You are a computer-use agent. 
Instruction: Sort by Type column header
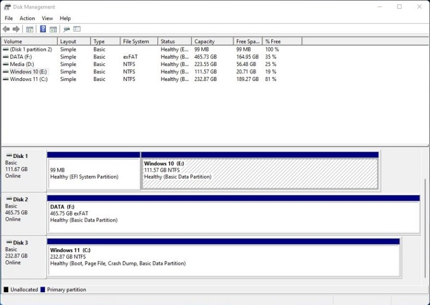(105, 41)
